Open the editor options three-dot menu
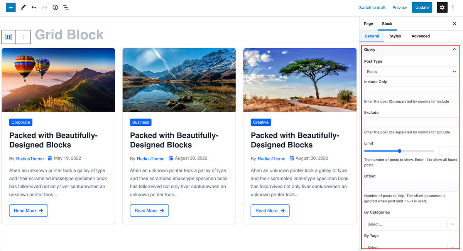The height and width of the screenshot is (251, 463). (453, 7)
